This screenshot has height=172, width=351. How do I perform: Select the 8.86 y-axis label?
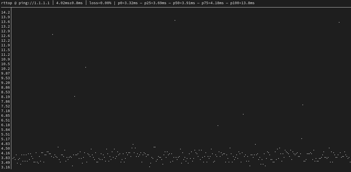[6, 88]
